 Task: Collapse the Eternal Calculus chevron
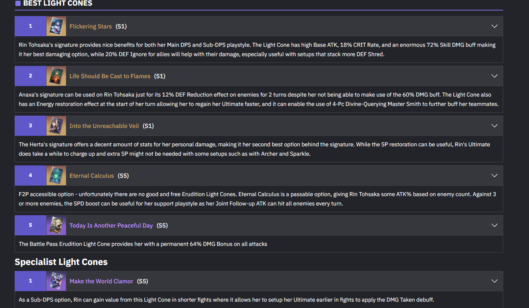pyautogui.click(x=494, y=176)
